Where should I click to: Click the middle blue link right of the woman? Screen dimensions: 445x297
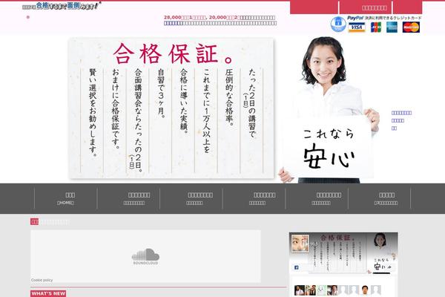[x=398, y=120]
